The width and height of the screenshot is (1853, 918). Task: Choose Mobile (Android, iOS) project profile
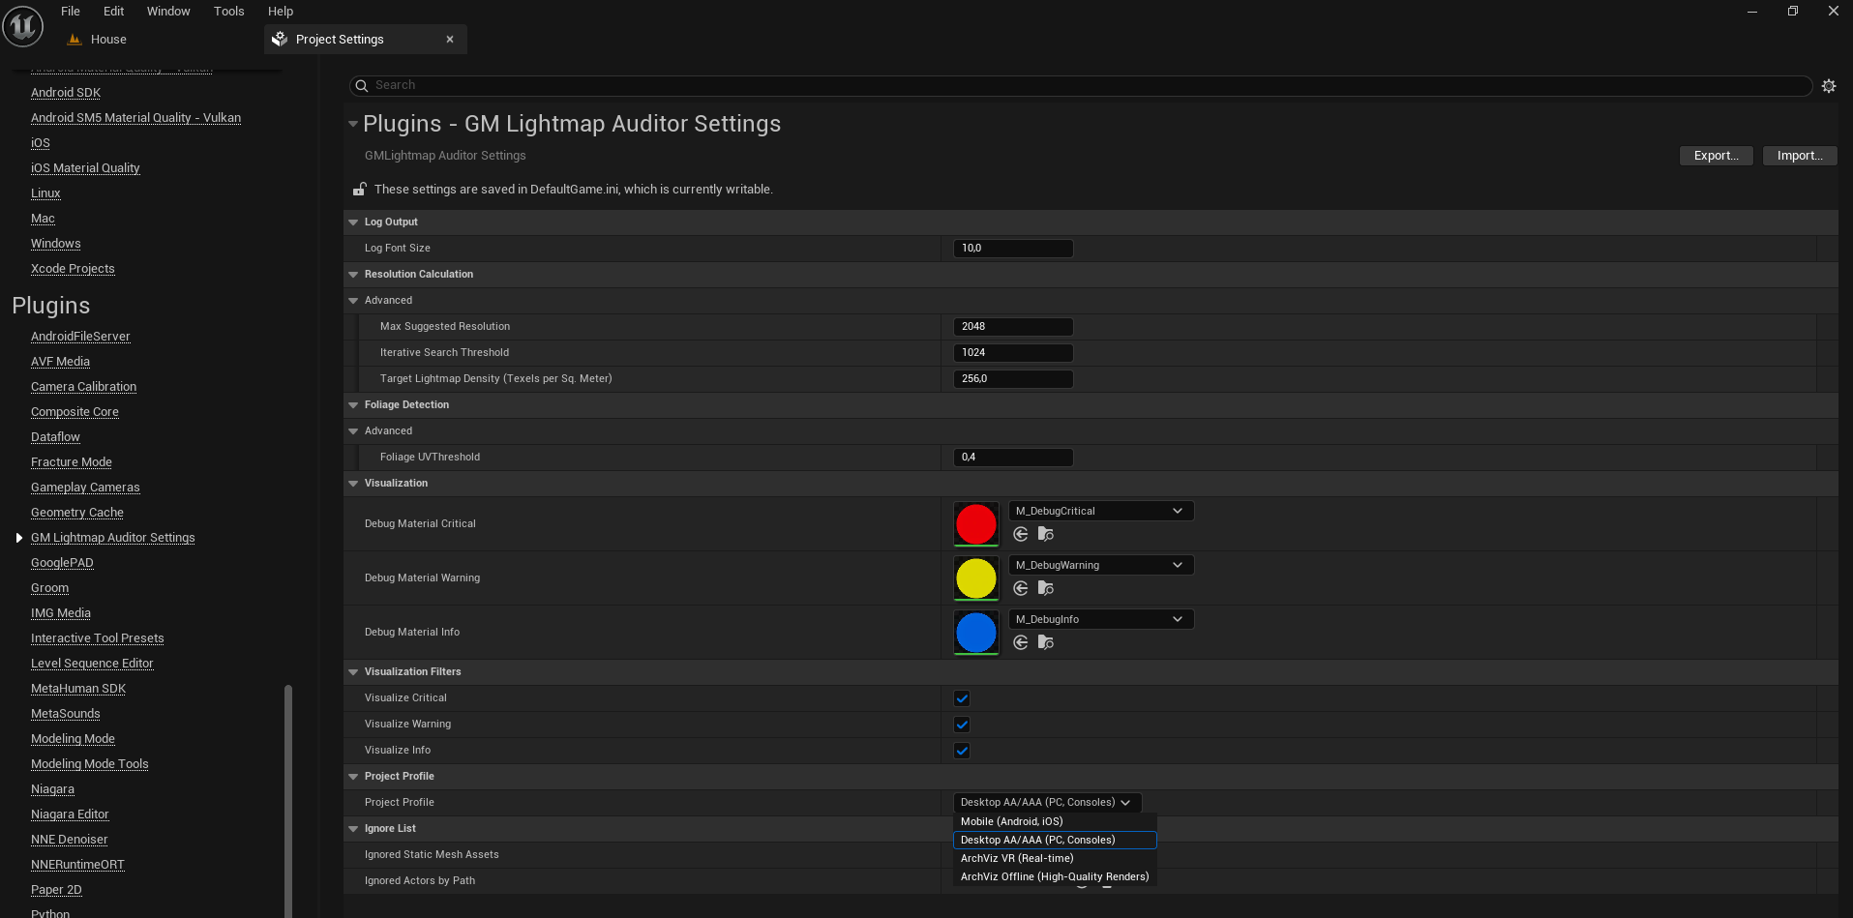click(x=1011, y=821)
